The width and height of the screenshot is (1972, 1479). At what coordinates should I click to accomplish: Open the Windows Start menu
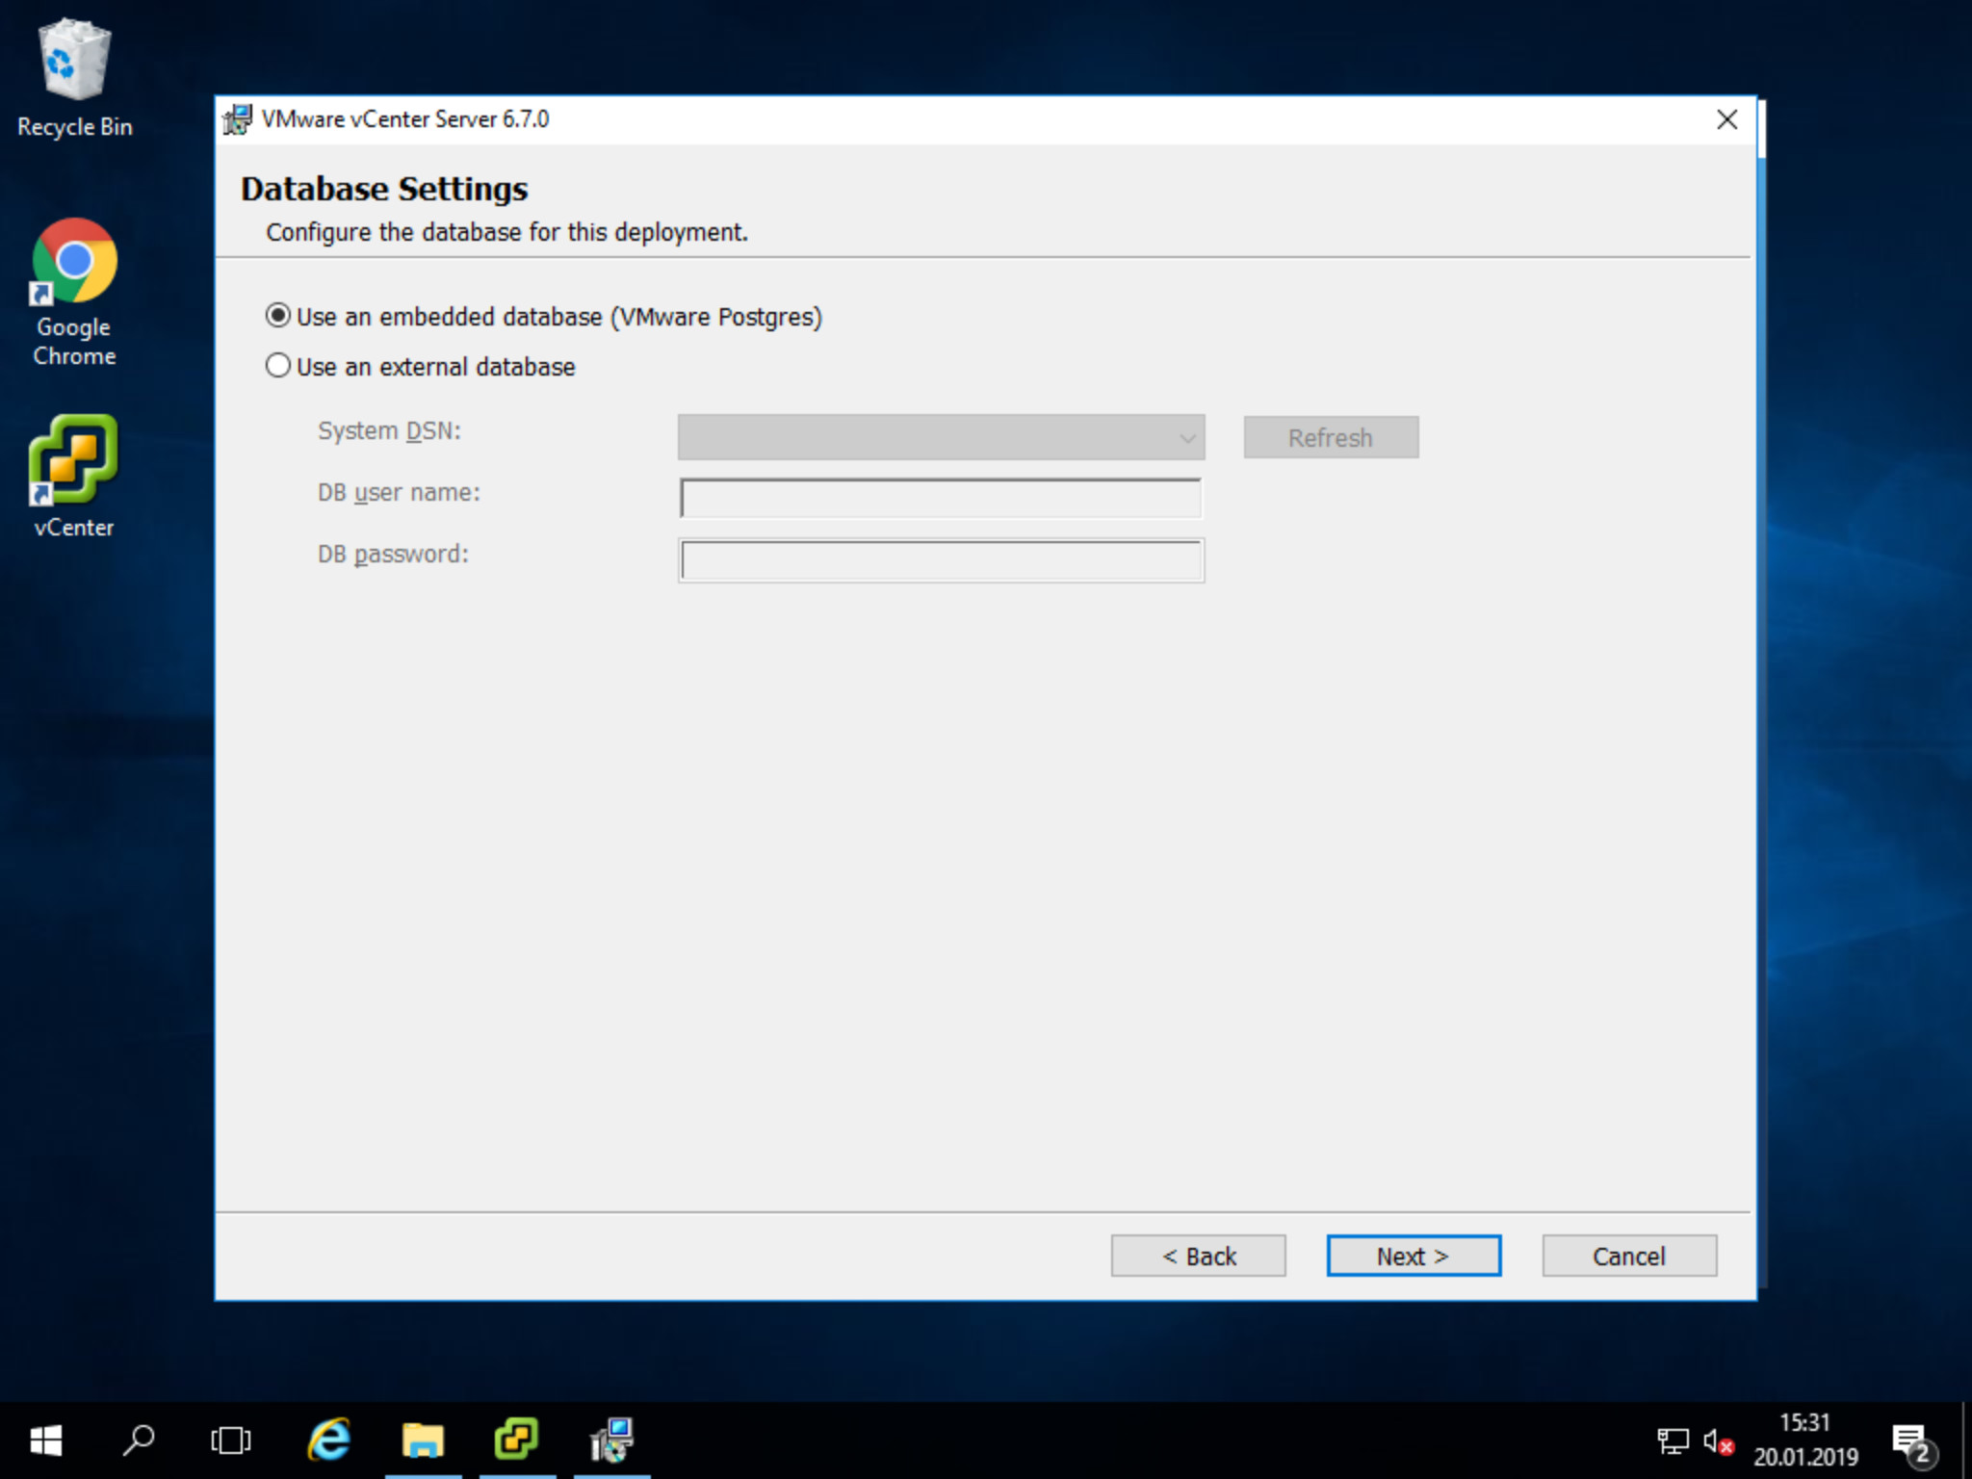(x=45, y=1440)
